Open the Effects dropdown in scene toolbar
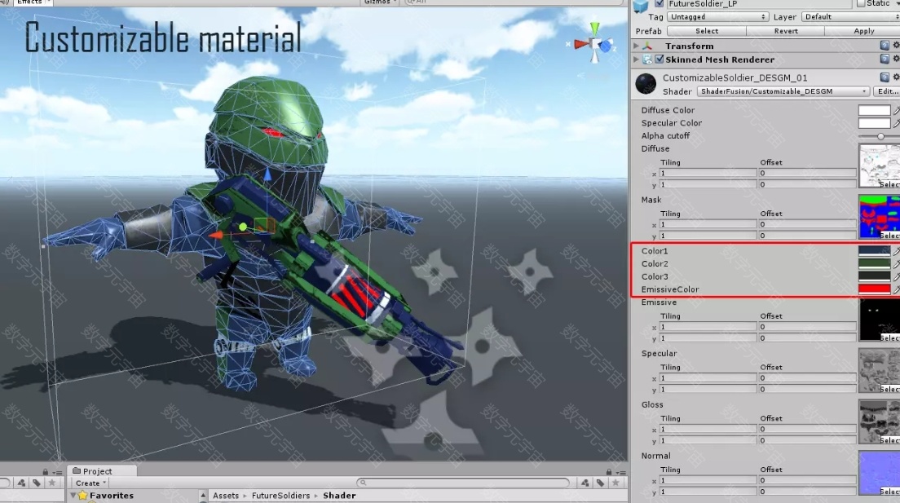 coord(33,2)
